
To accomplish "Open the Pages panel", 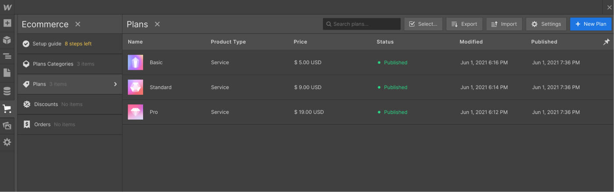I will [7, 73].
